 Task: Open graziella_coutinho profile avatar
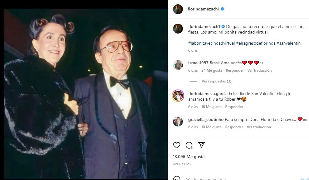[x=178, y=122]
